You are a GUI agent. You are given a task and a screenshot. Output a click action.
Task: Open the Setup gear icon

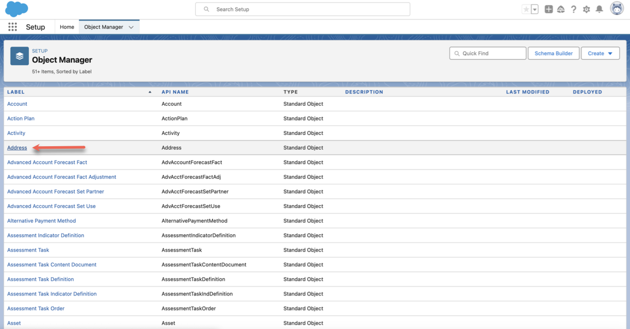point(586,9)
